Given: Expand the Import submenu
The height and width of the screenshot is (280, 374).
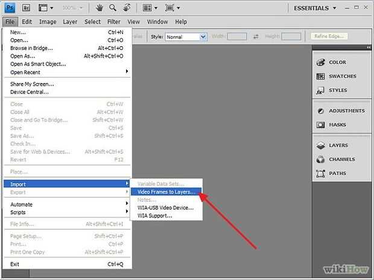Looking at the screenshot, I should [x=67, y=184].
